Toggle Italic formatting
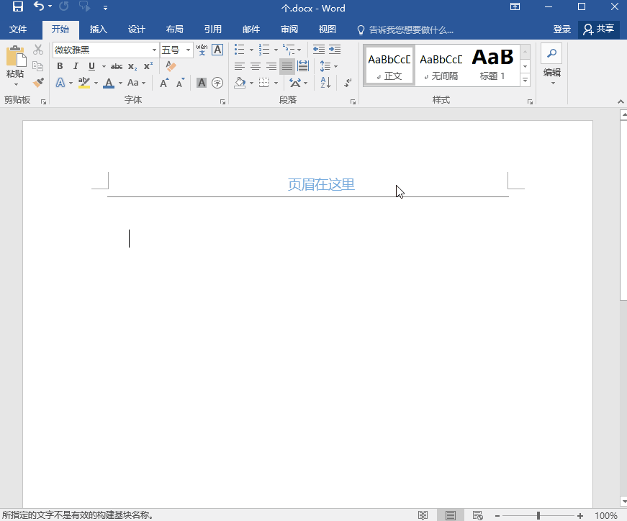The image size is (627, 521). point(76,66)
